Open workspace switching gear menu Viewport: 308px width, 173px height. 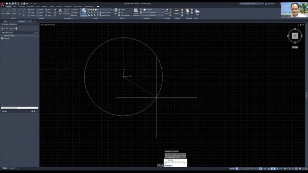tap(284, 169)
